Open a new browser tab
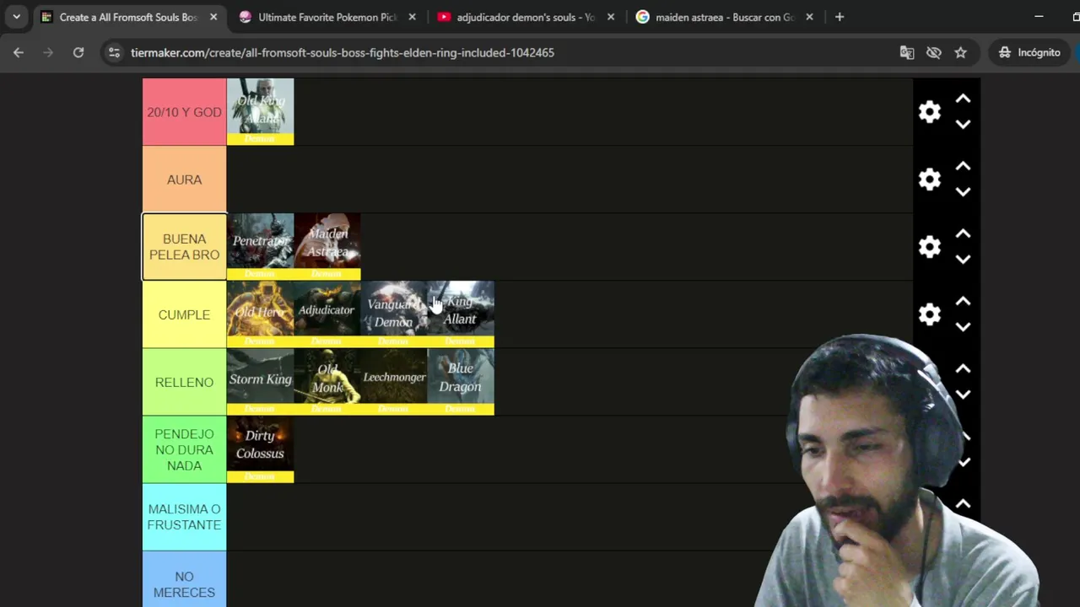 839,17
